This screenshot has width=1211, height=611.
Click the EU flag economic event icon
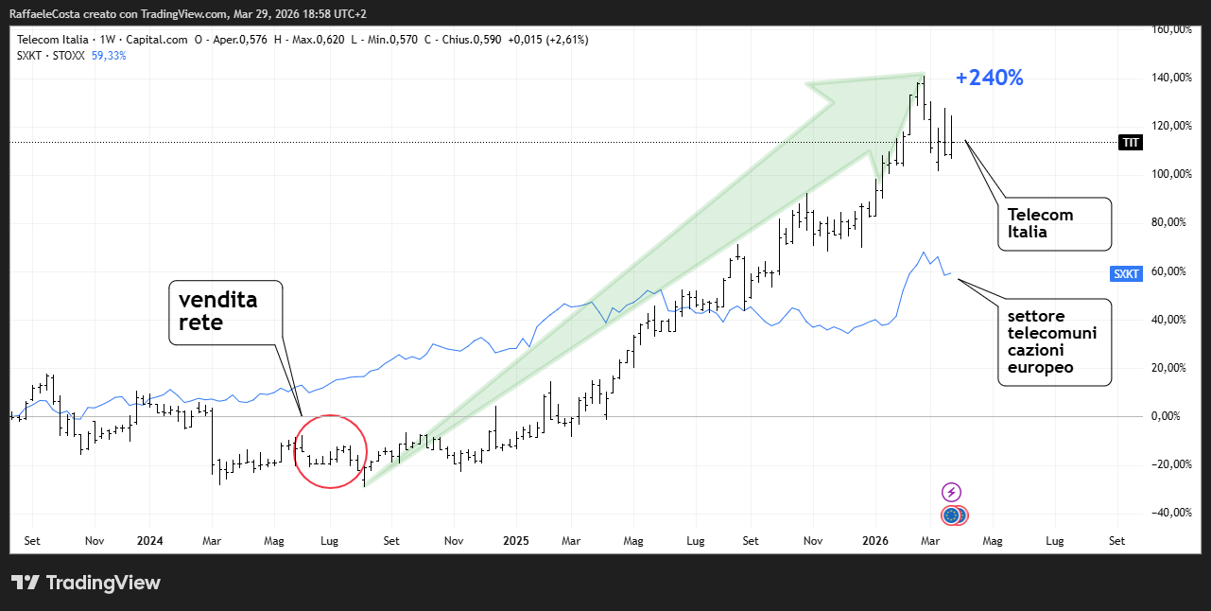click(952, 515)
